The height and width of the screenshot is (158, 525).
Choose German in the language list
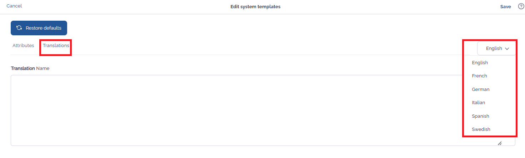click(x=480, y=89)
